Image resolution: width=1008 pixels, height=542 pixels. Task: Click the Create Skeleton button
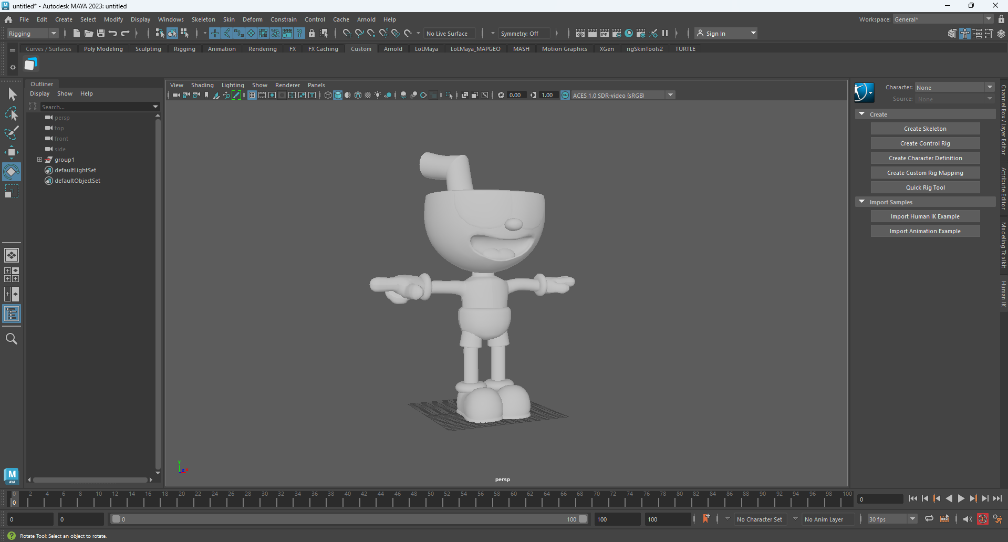(x=925, y=129)
